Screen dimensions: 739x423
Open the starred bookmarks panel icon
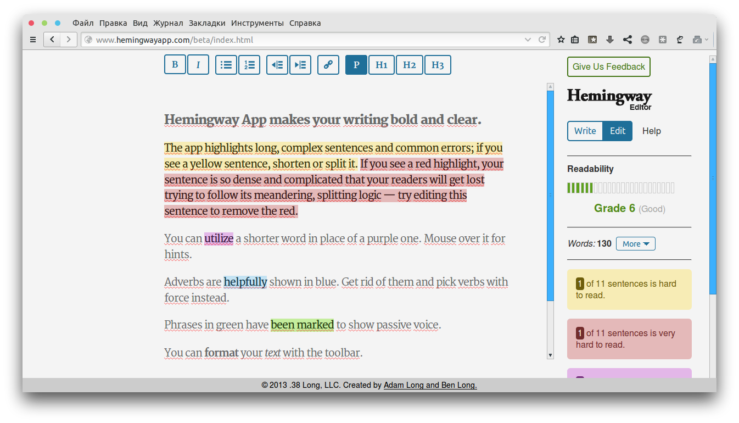click(x=592, y=40)
